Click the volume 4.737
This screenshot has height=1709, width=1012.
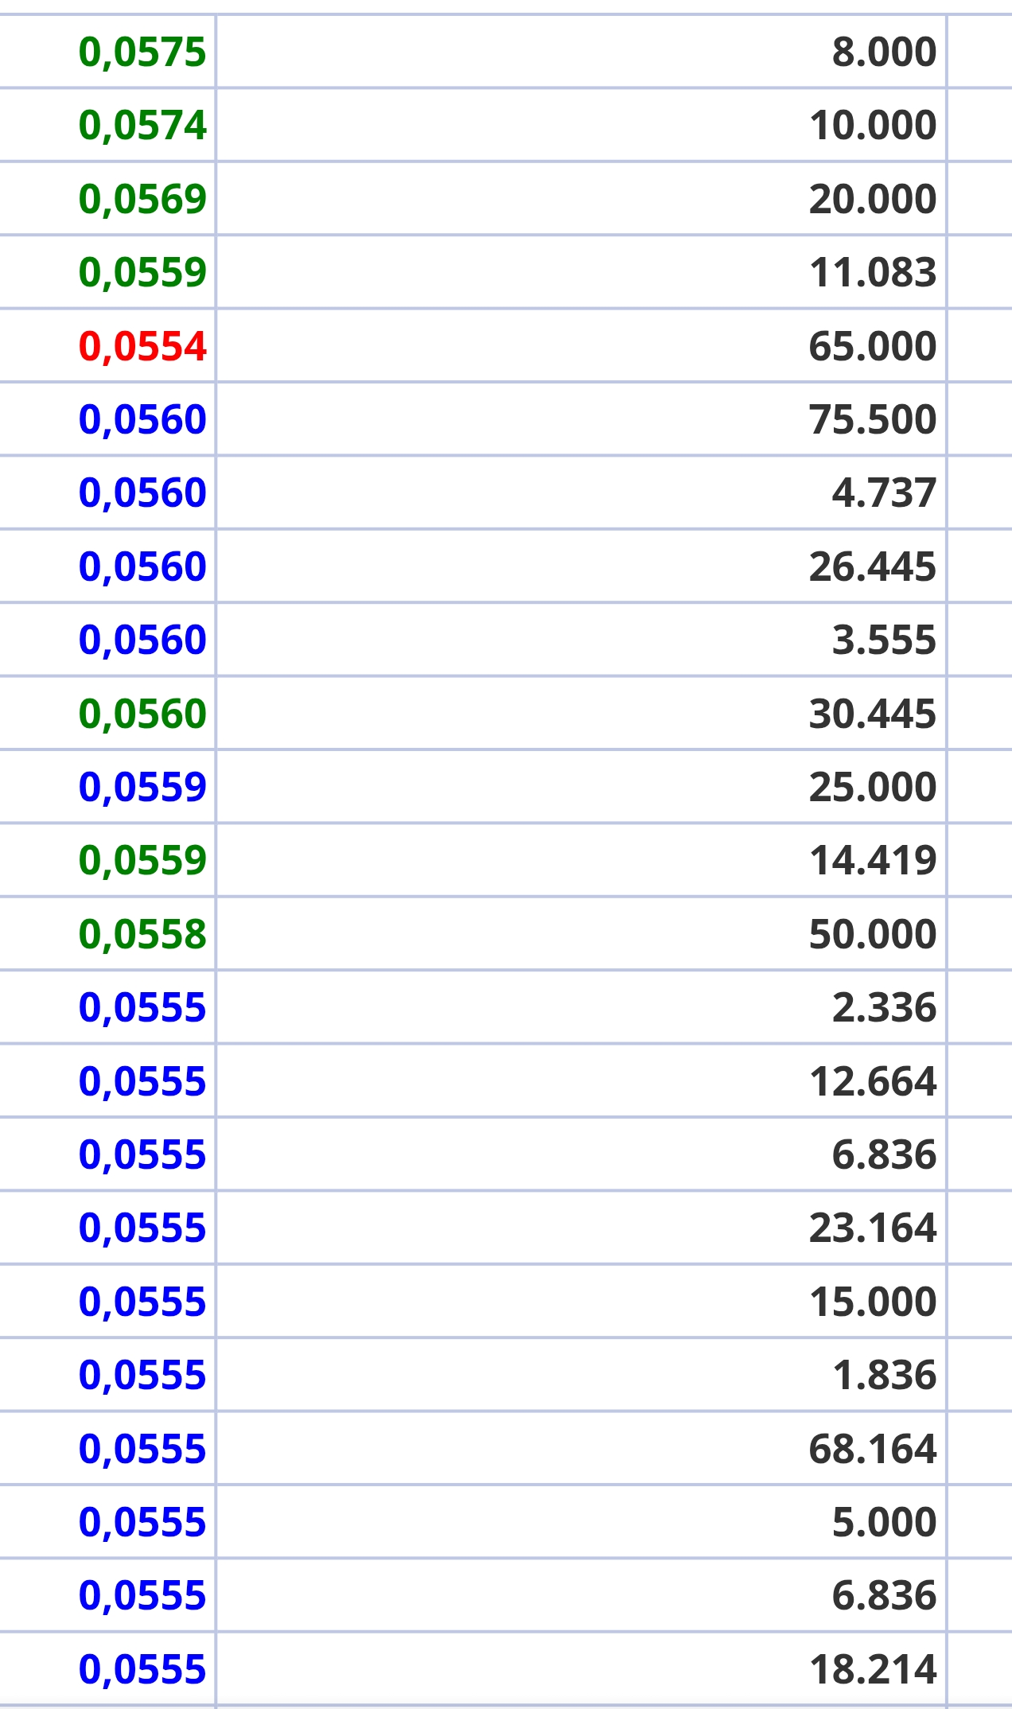click(x=883, y=493)
